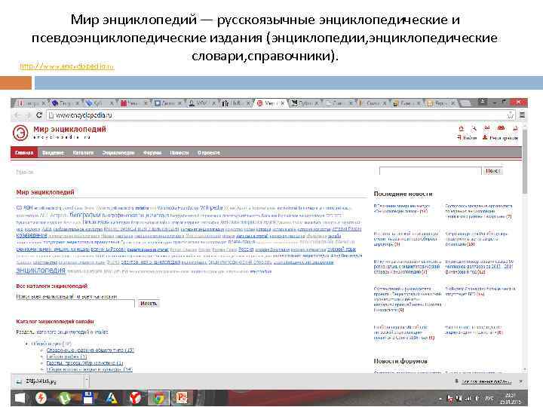Screen dimensions: 543x407
Task: Click the Биографии tag link
Action: (x=84, y=215)
